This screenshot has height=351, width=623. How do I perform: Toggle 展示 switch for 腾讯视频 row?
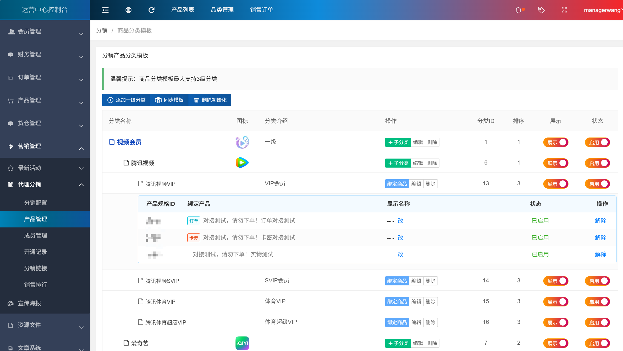556,163
